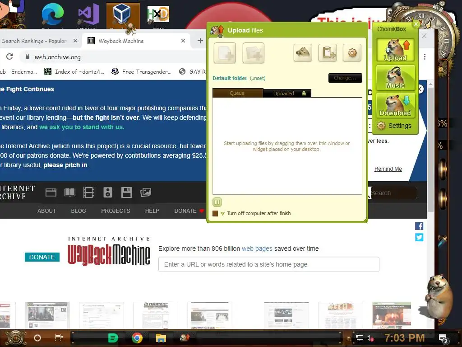Click the Wayback Machine logo
The width and height of the screenshot is (462, 347).
tap(109, 251)
